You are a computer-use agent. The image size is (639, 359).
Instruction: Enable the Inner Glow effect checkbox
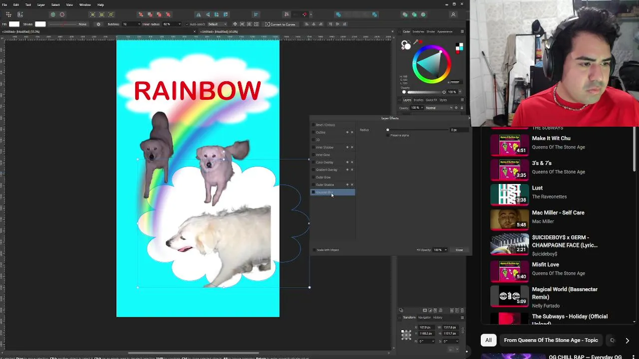(x=314, y=155)
